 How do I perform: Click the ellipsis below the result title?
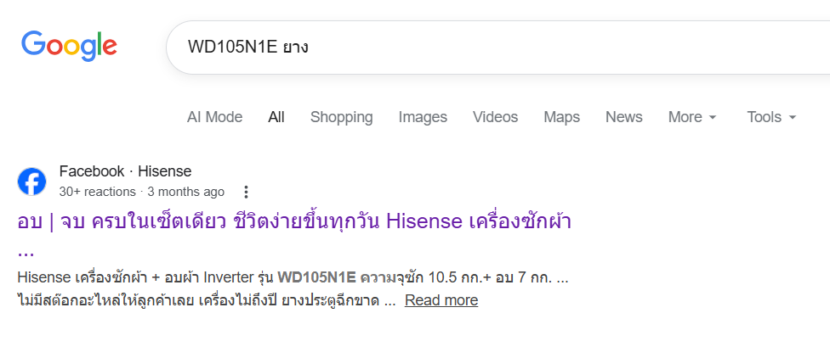click(26, 251)
